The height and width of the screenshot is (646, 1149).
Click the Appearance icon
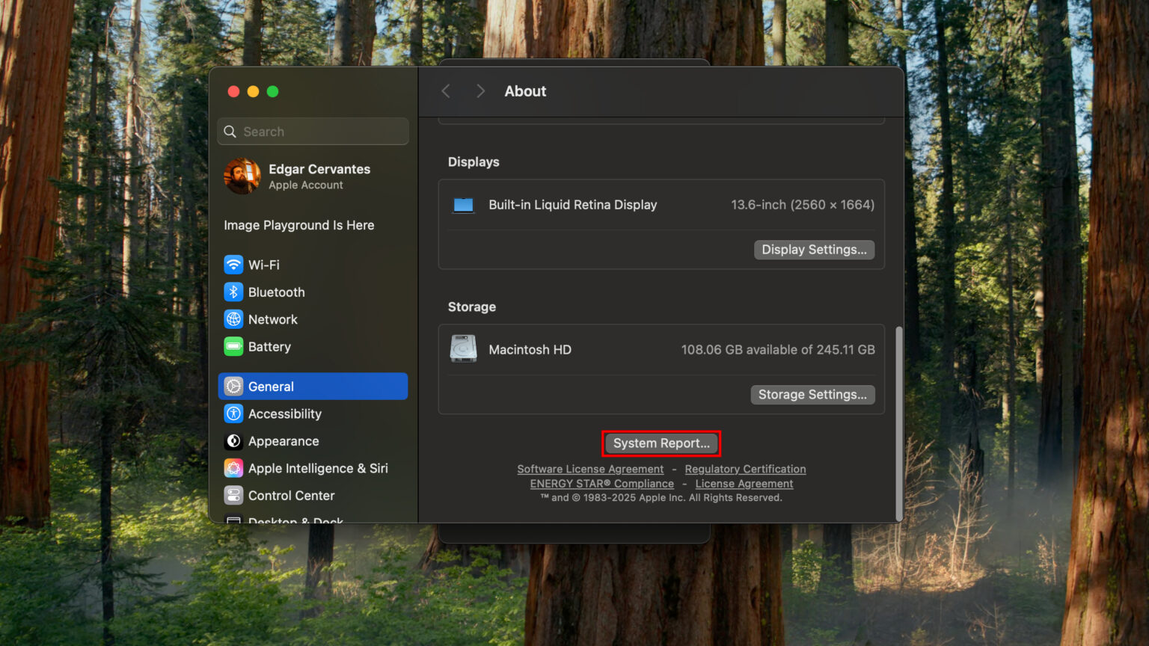pyautogui.click(x=233, y=441)
